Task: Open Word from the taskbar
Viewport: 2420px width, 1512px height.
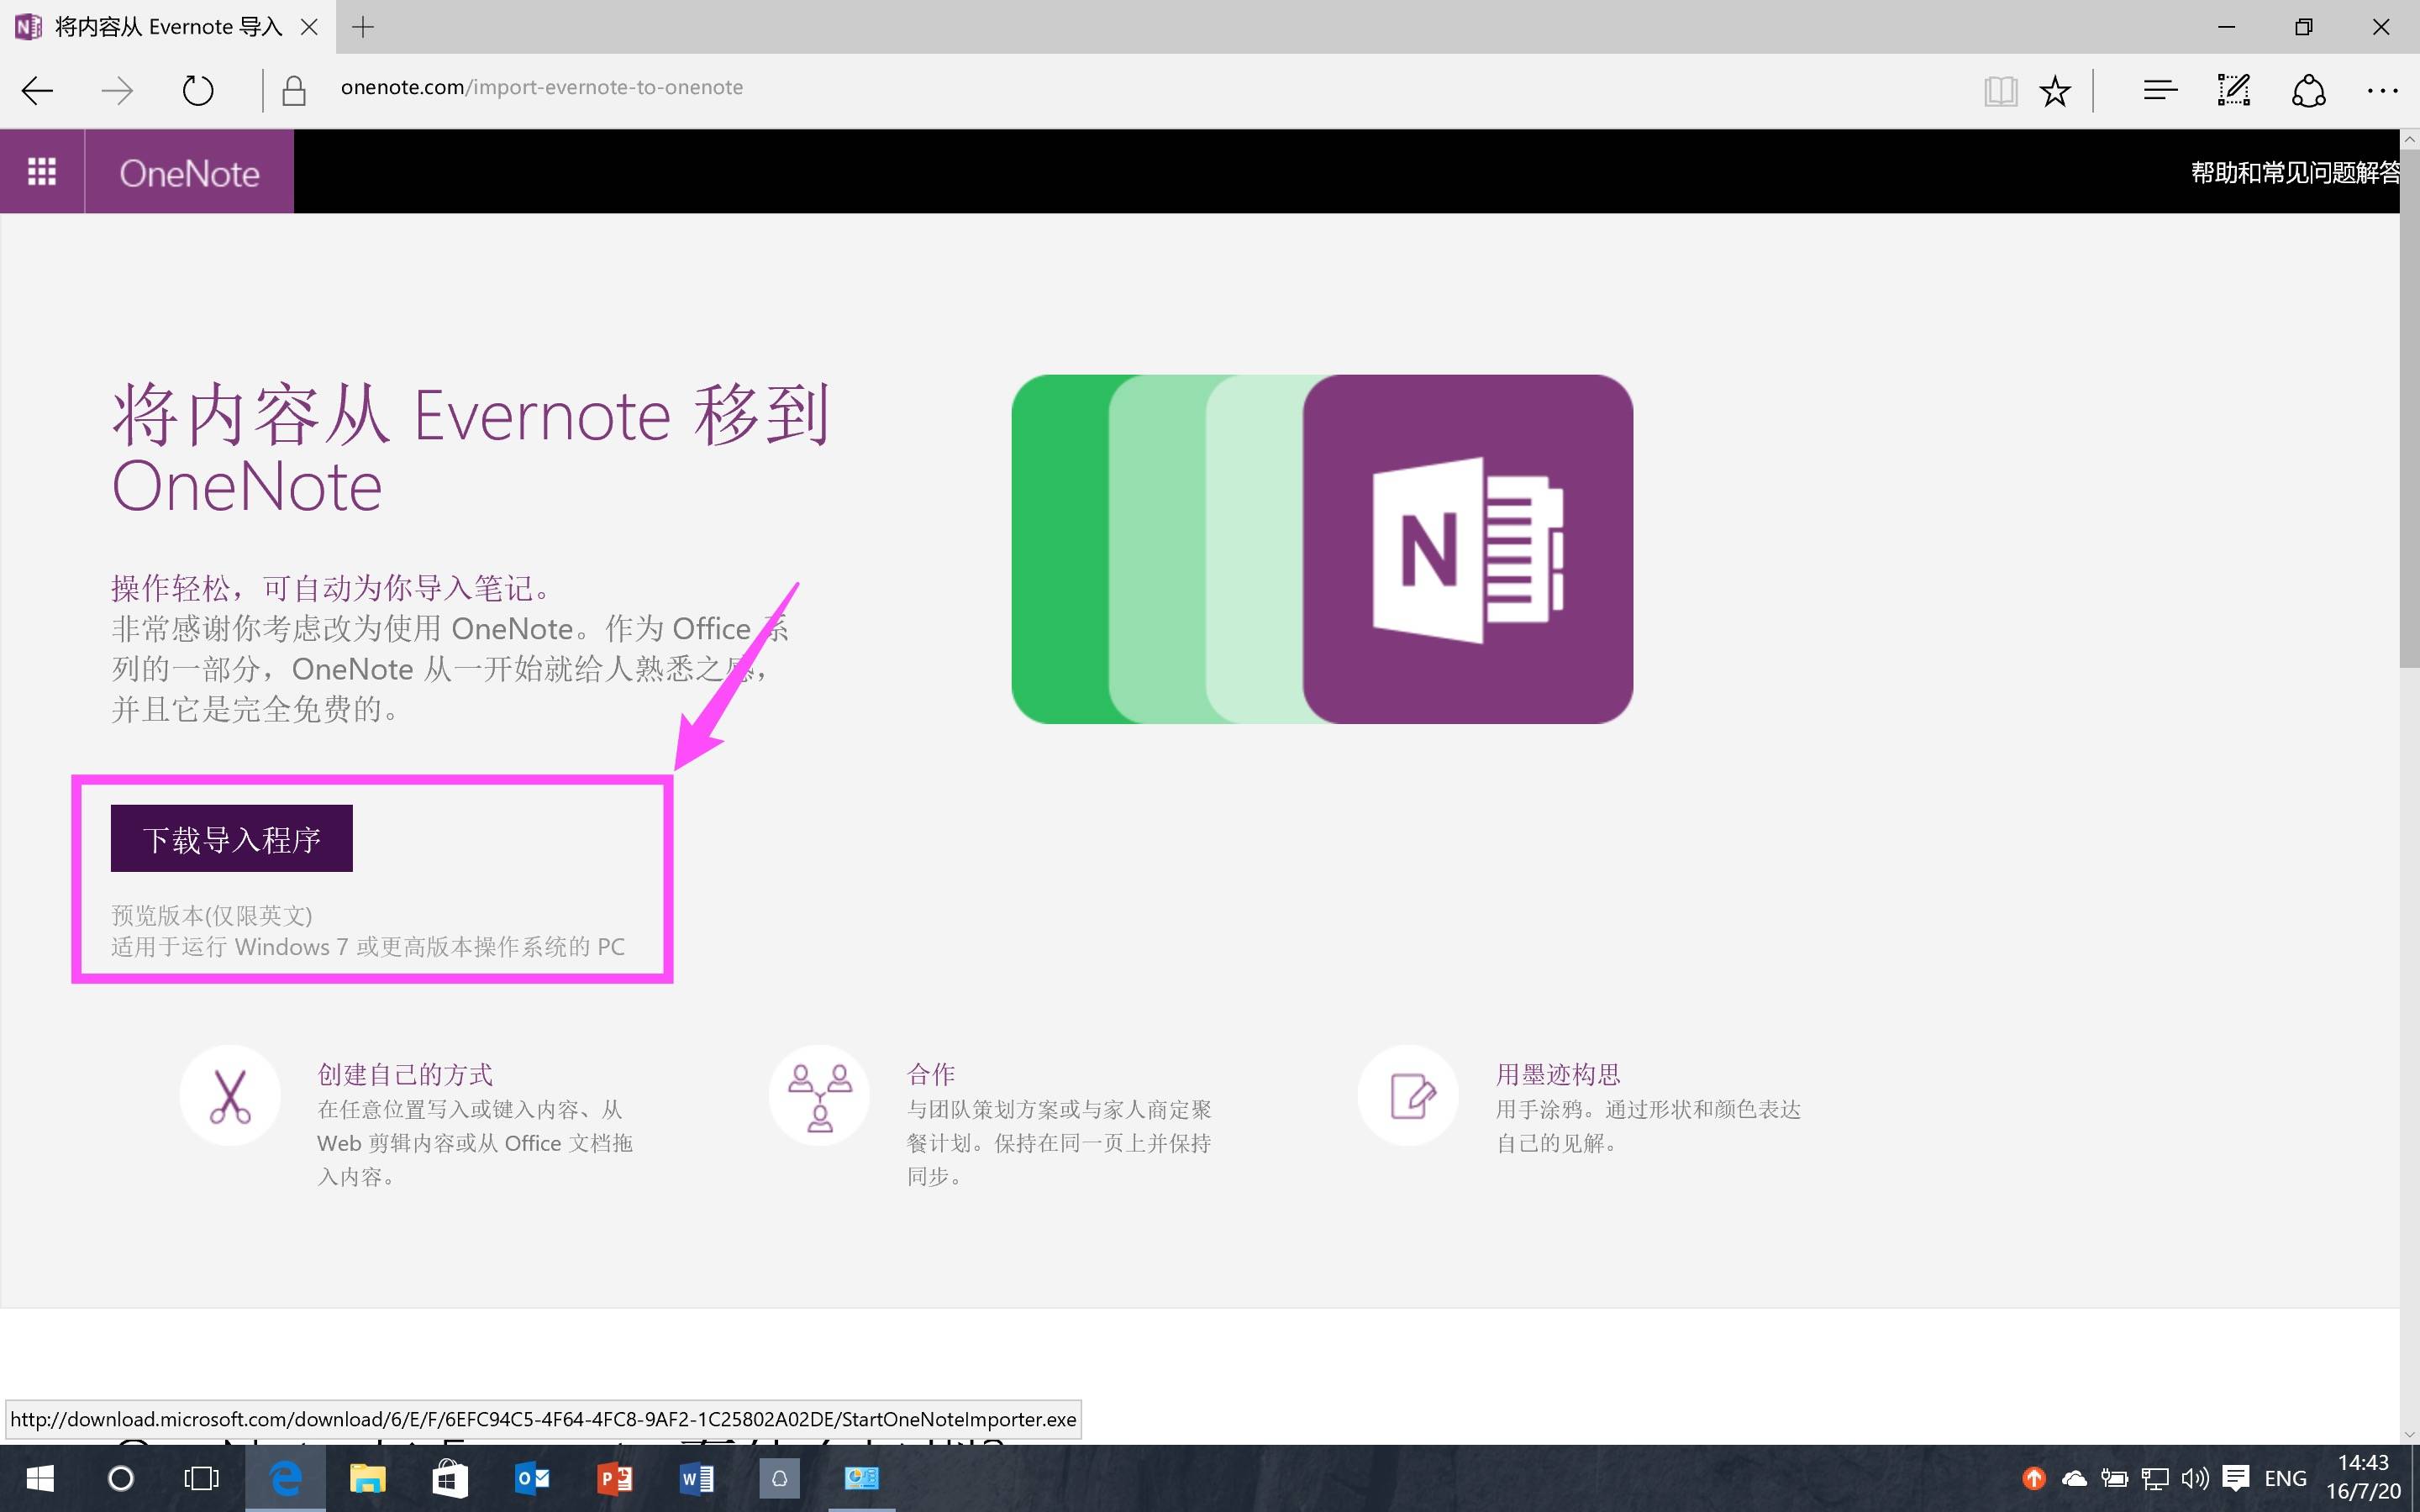Action: point(697,1478)
